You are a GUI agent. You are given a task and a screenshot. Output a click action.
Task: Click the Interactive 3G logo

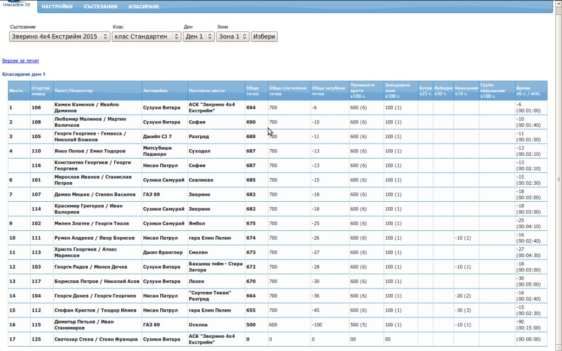click(x=16, y=4)
